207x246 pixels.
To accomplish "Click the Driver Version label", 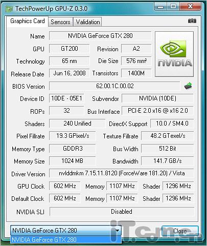I will click(28, 174).
